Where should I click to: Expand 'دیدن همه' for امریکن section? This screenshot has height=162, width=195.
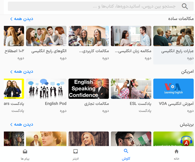22,72
